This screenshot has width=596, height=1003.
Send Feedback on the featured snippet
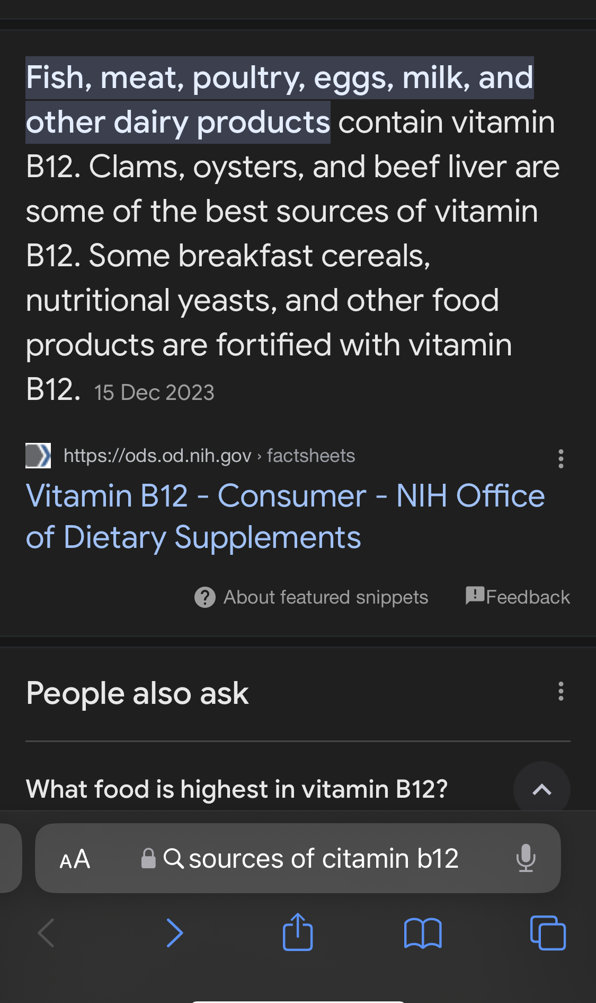pyautogui.click(x=518, y=597)
